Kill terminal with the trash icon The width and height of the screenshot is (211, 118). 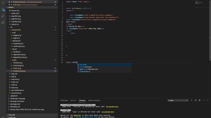click(199, 100)
